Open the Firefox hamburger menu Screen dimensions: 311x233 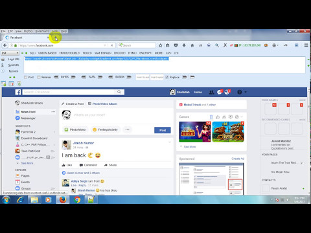(x=306, y=45)
